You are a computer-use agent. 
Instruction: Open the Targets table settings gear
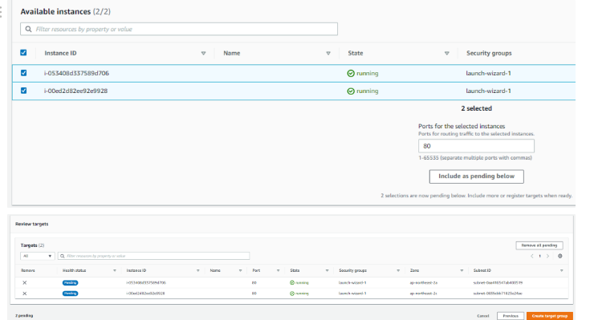560,256
